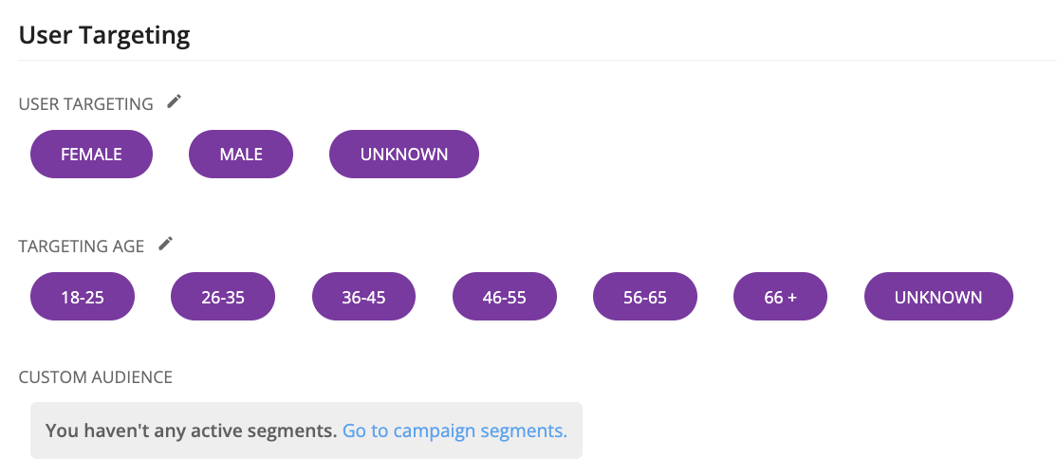1057x476 pixels.
Task: Click the CUSTOM AUDIENCE section label
Action: coord(96,377)
